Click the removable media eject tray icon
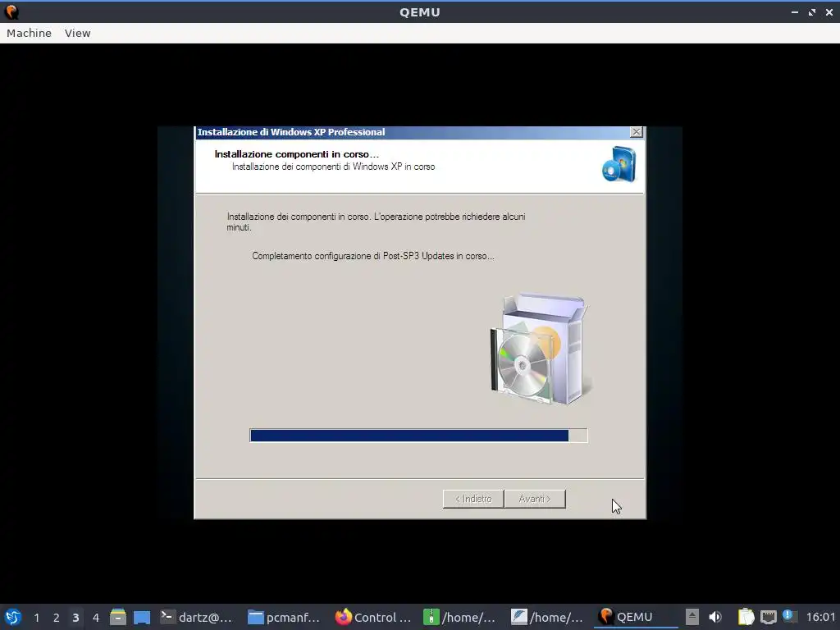The image size is (840, 630). (x=692, y=617)
